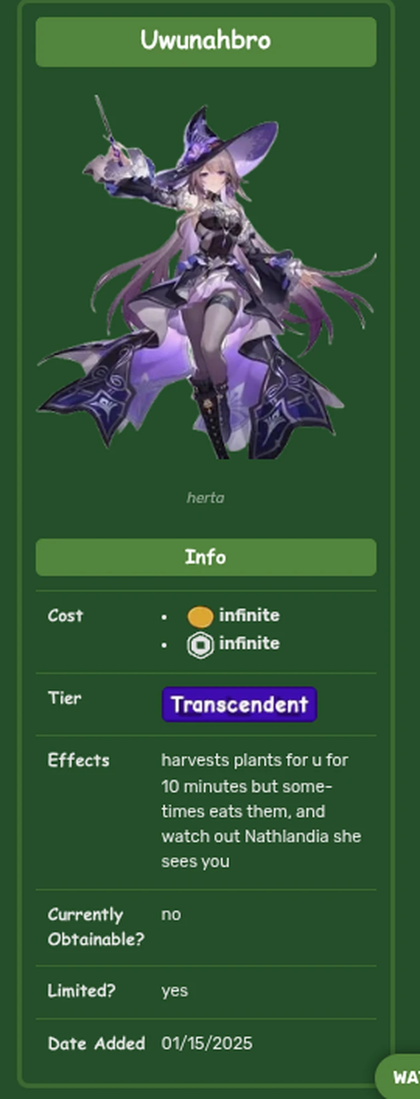
Task: Click the Robux currency icon
Action: [200, 646]
